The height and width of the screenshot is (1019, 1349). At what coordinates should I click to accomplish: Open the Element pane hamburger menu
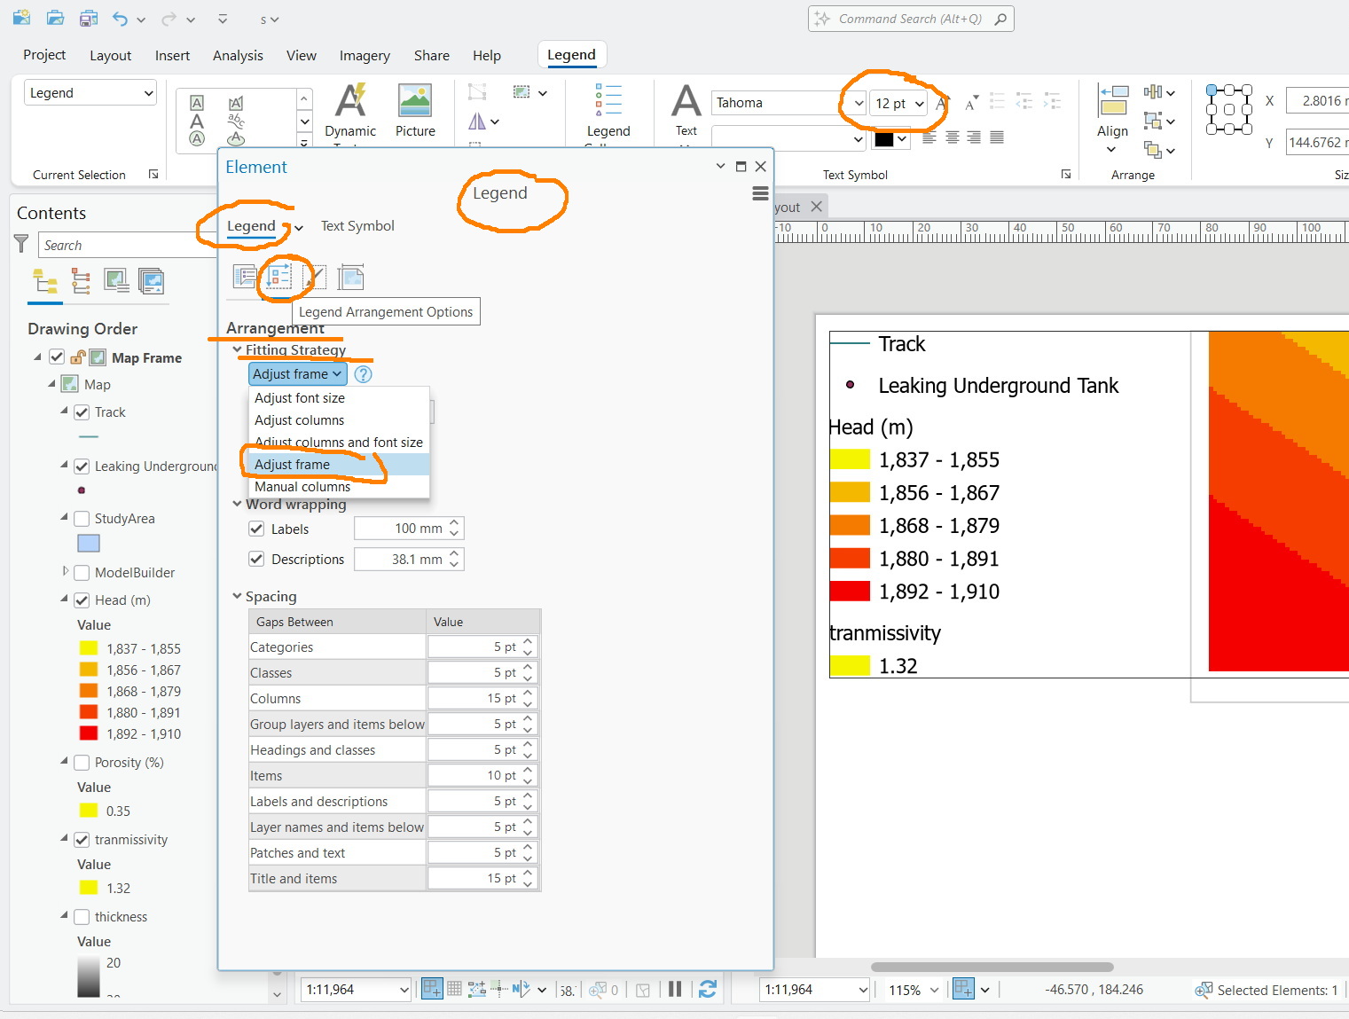click(759, 193)
